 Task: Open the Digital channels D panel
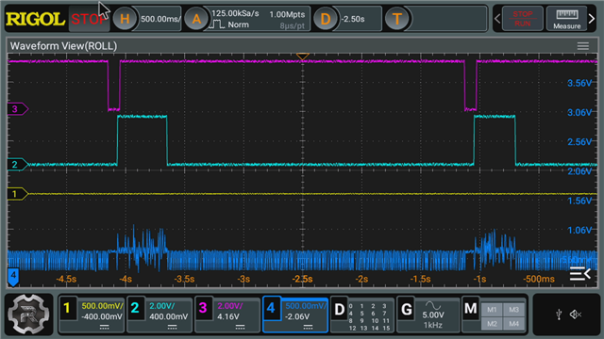(362, 315)
